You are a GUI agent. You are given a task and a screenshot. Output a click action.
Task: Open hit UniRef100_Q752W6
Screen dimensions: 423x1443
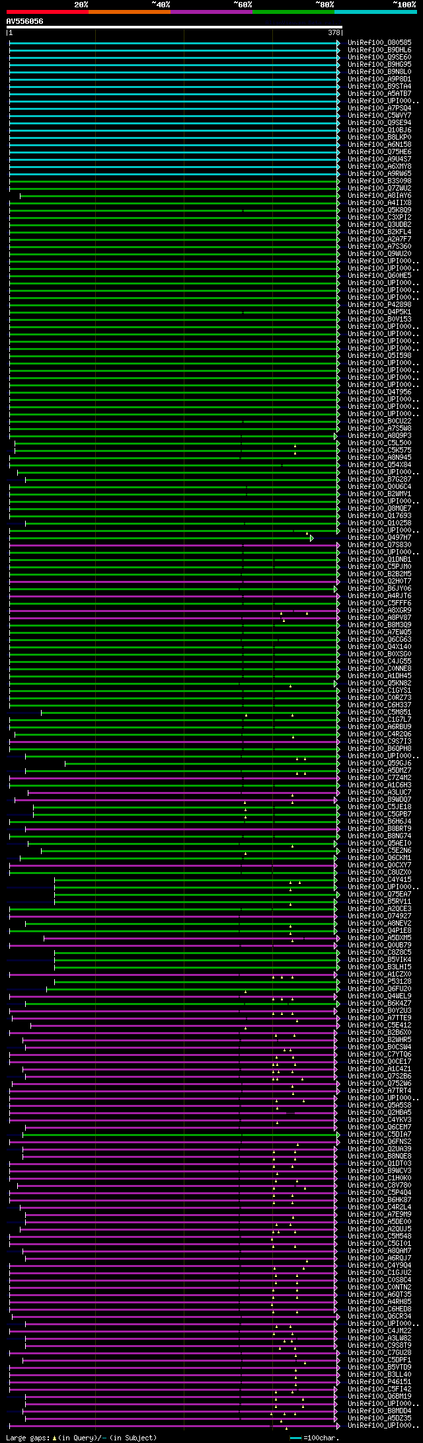tap(379, 1083)
